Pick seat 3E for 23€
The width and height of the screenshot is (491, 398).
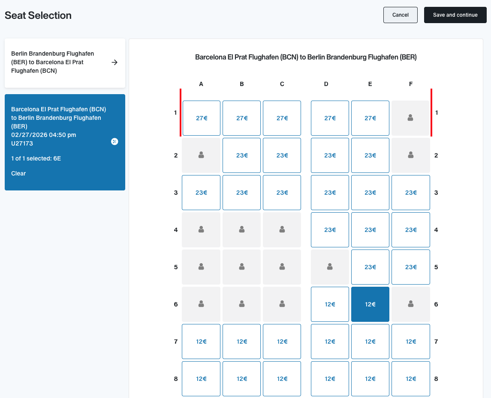pos(370,193)
